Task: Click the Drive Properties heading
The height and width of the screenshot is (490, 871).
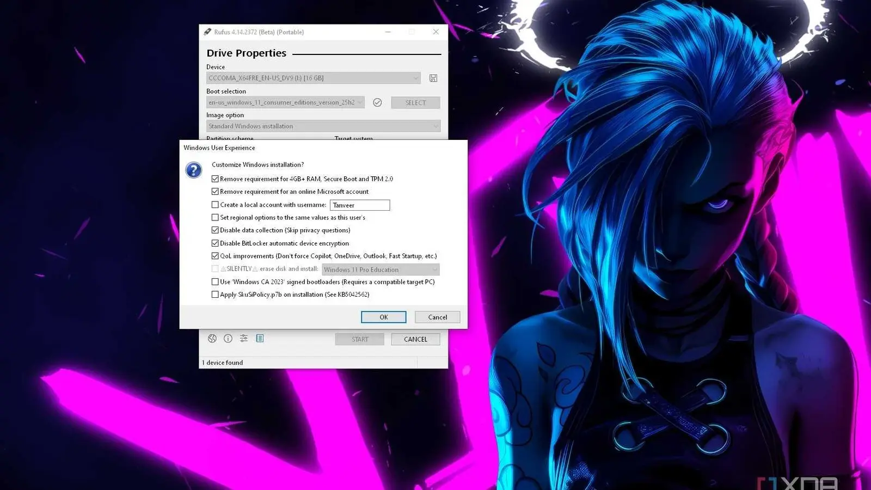Action: (247, 53)
